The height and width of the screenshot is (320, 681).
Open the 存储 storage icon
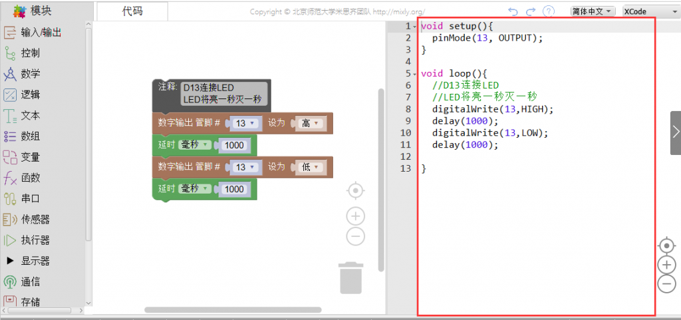[10, 301]
